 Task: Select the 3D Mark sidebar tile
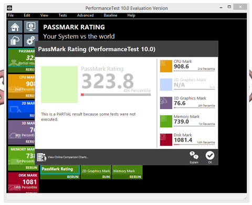pos(22,130)
